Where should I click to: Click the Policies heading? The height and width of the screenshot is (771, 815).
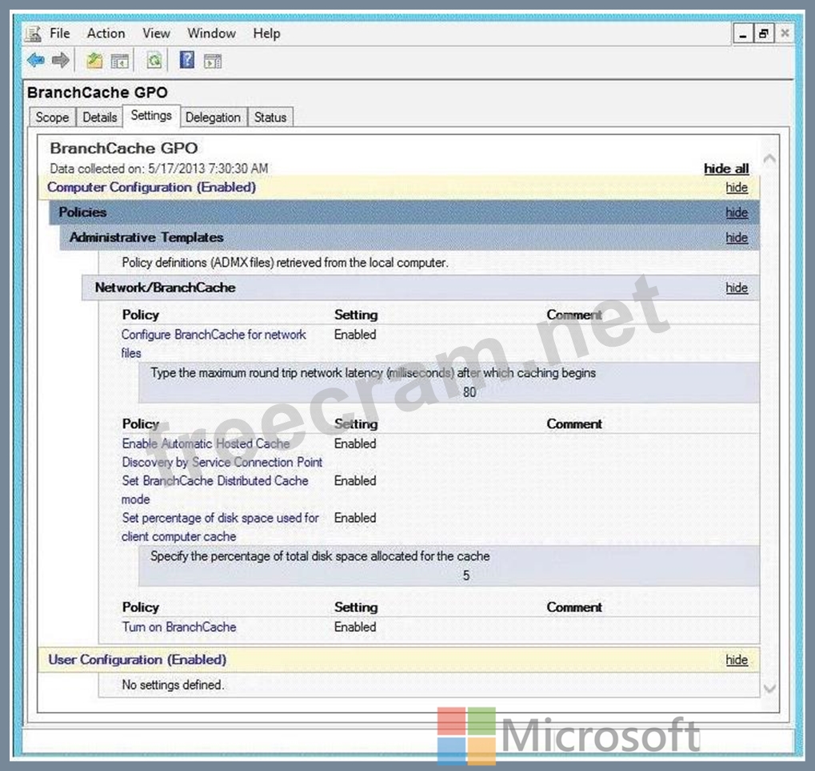tap(82, 213)
